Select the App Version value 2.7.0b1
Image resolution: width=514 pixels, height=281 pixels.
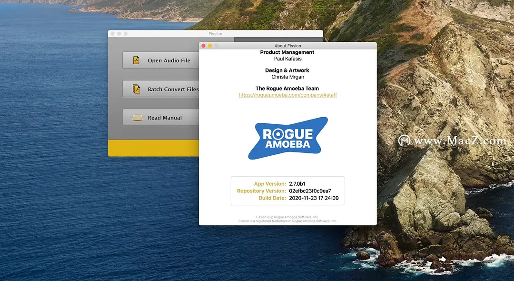coord(297,184)
